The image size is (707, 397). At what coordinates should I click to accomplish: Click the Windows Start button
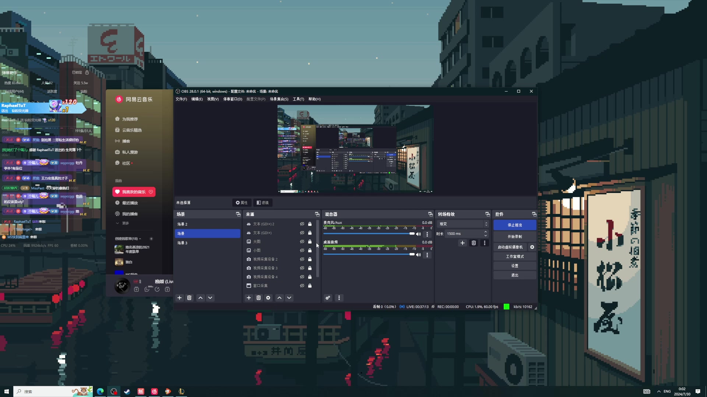[x=6, y=391]
